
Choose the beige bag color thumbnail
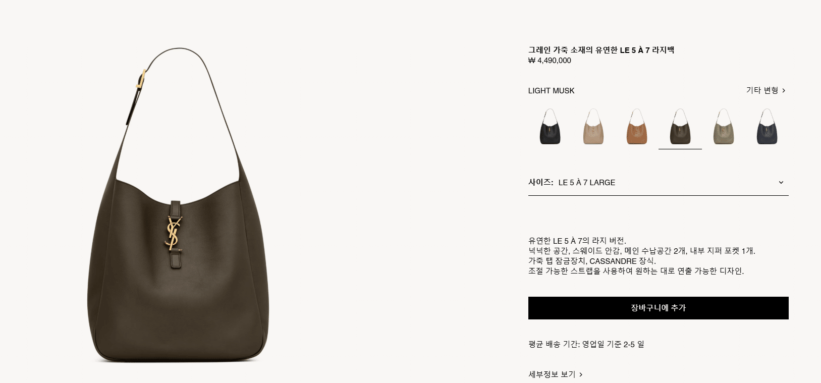[593, 127]
